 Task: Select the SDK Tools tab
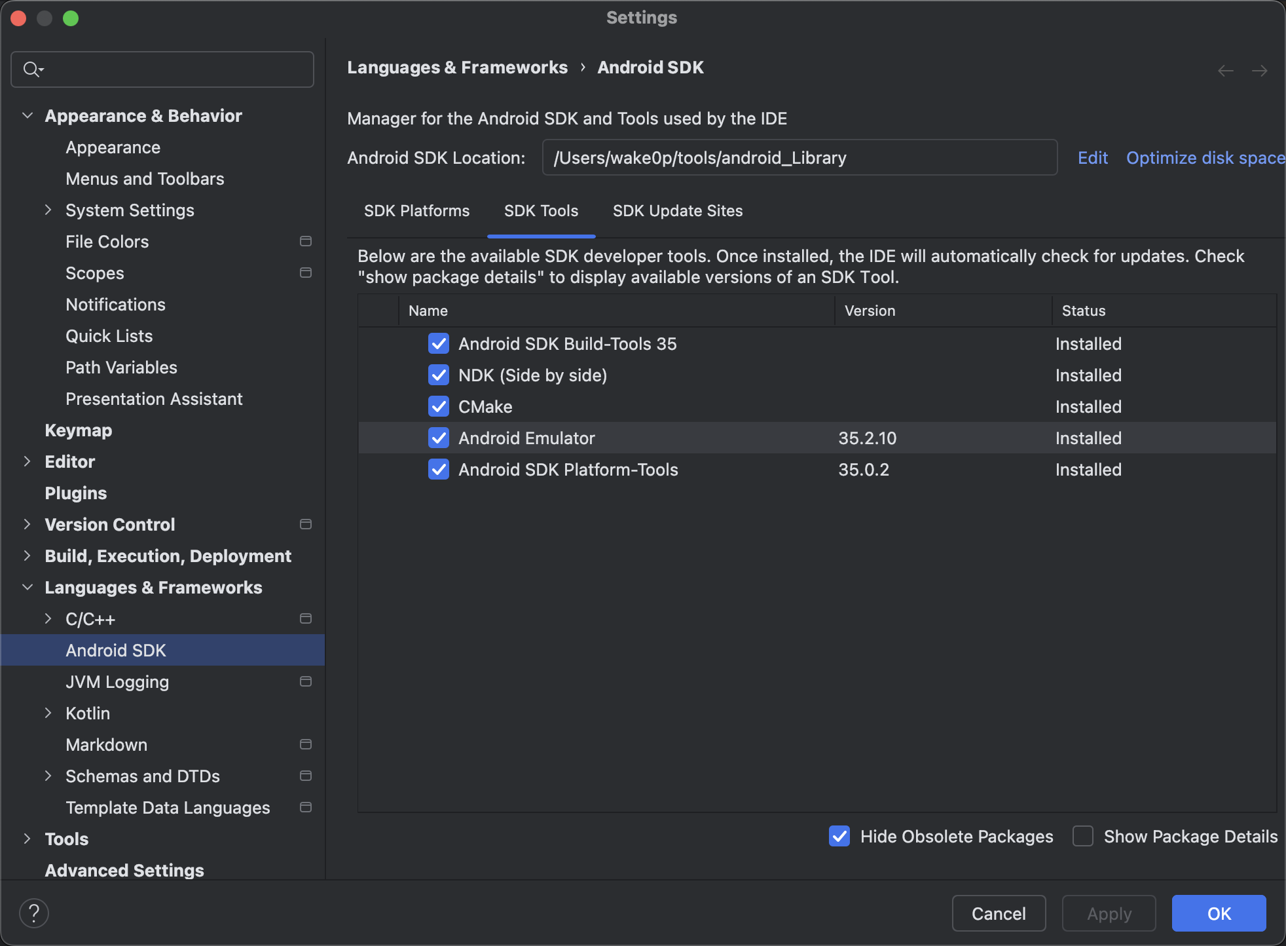(x=541, y=211)
